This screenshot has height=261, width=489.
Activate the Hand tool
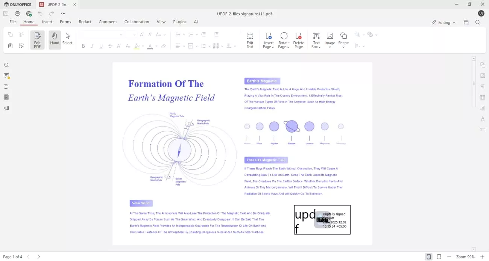coord(54,39)
